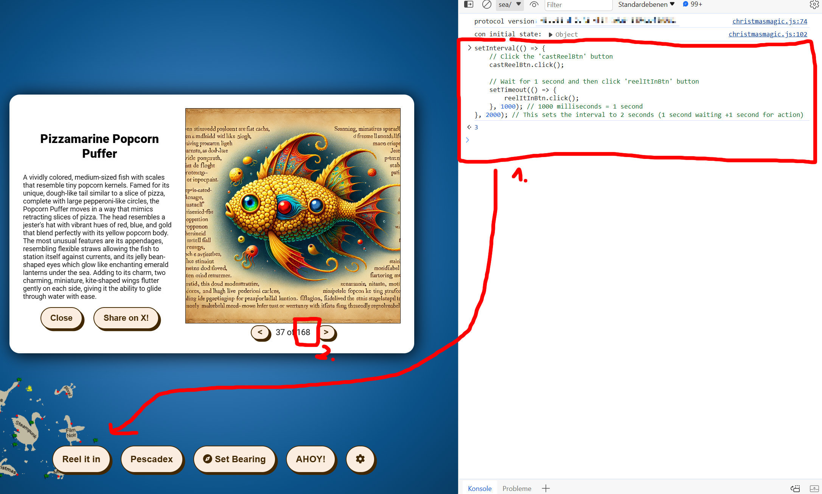
Task: Click the 99+ issues message icon
Action: tap(685, 4)
